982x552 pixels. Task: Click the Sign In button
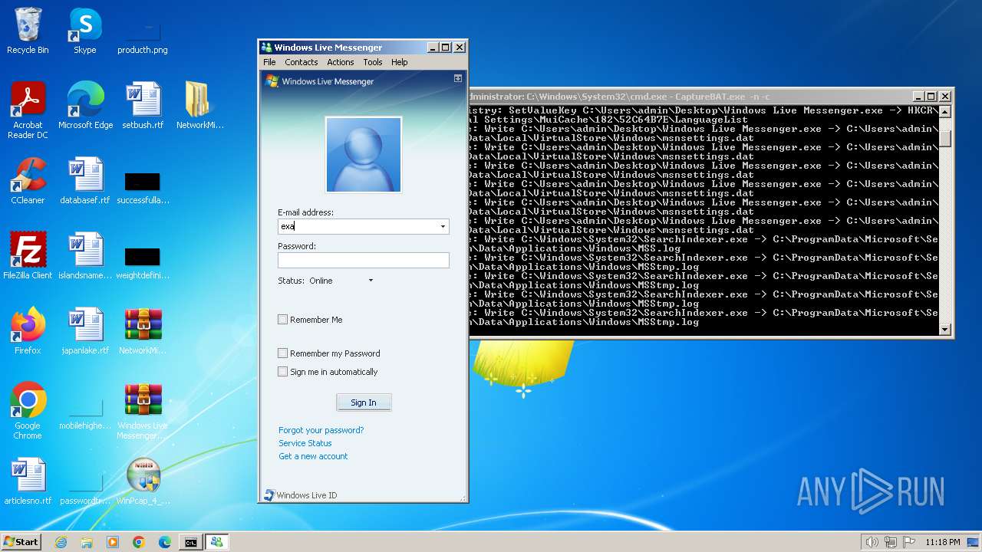pos(364,402)
